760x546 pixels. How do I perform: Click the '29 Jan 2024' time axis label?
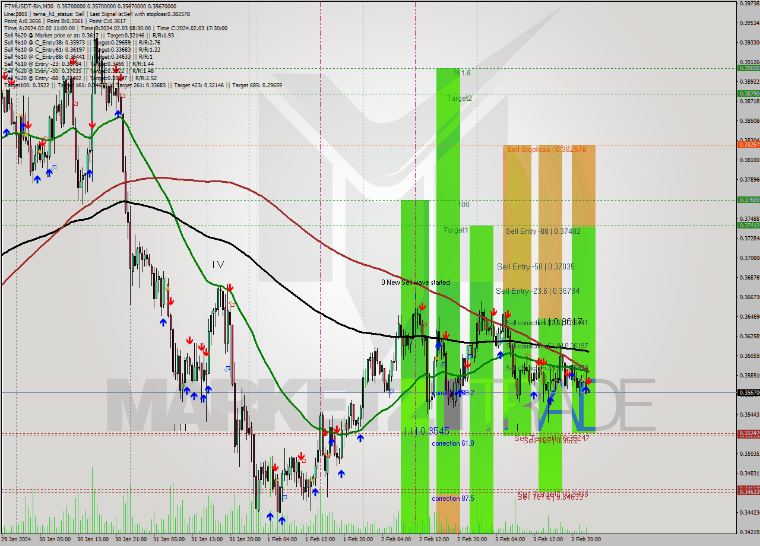(x=16, y=539)
